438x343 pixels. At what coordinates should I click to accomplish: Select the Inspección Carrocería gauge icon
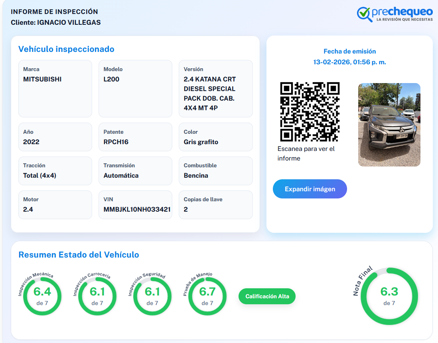(97, 296)
